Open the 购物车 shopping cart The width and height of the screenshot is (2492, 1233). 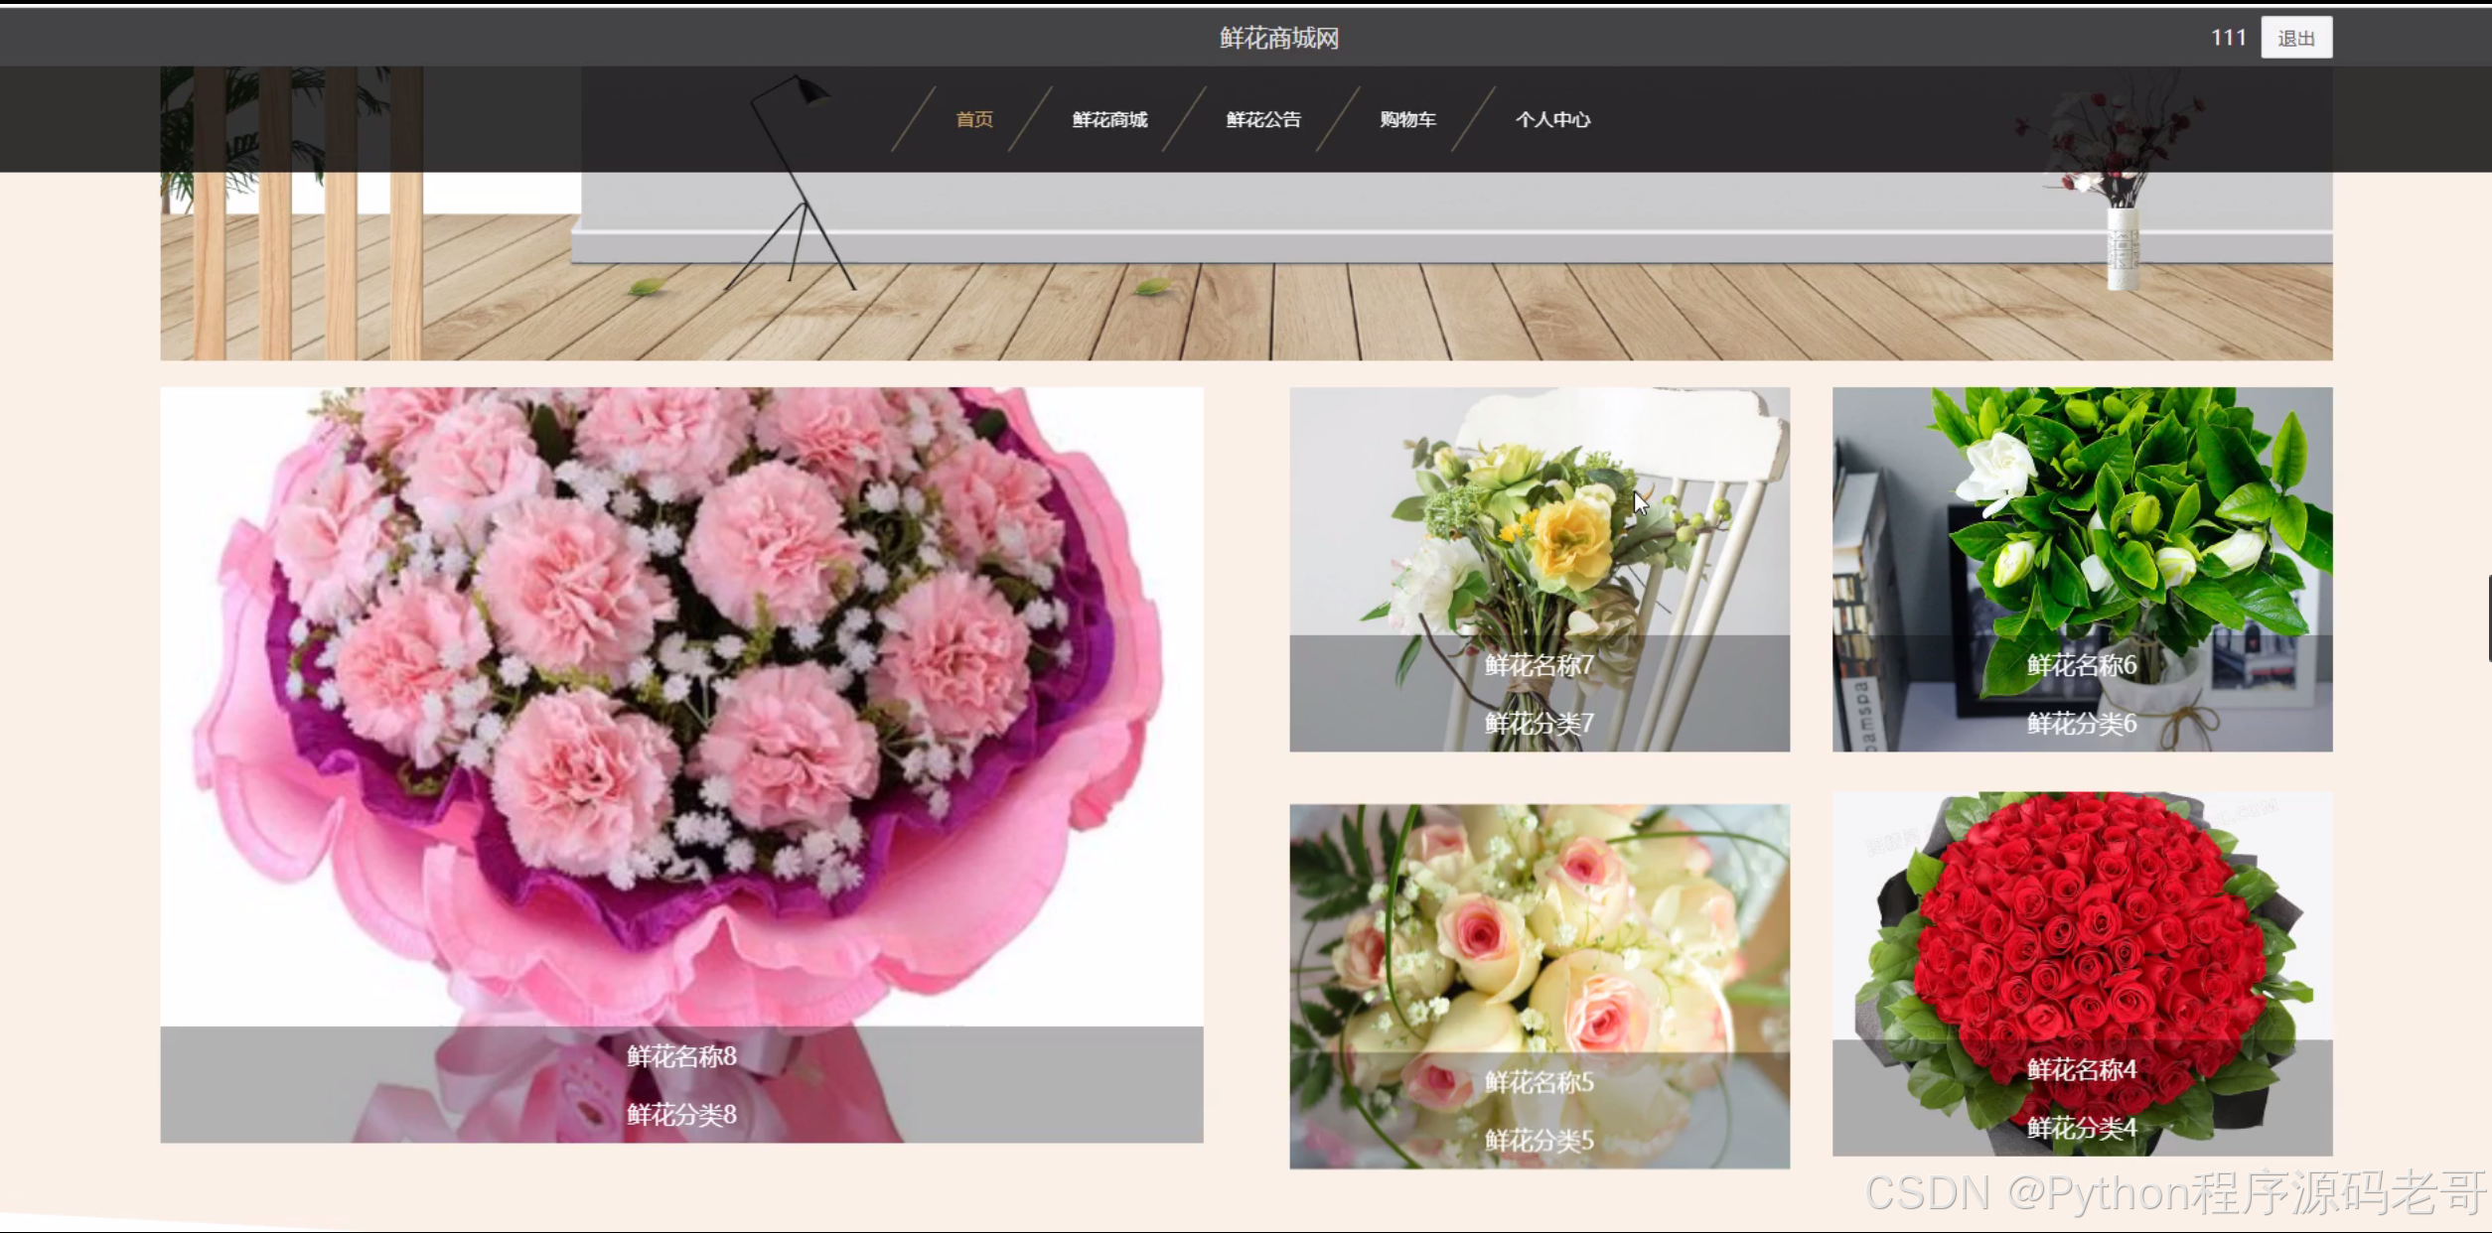pyautogui.click(x=1407, y=119)
